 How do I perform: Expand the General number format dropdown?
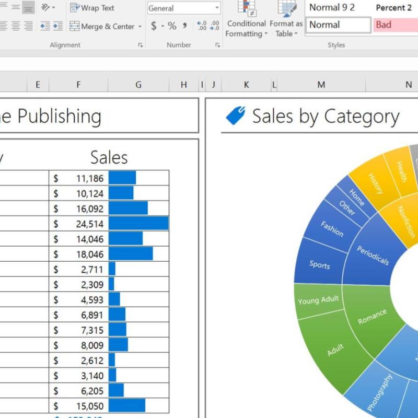coord(217,8)
